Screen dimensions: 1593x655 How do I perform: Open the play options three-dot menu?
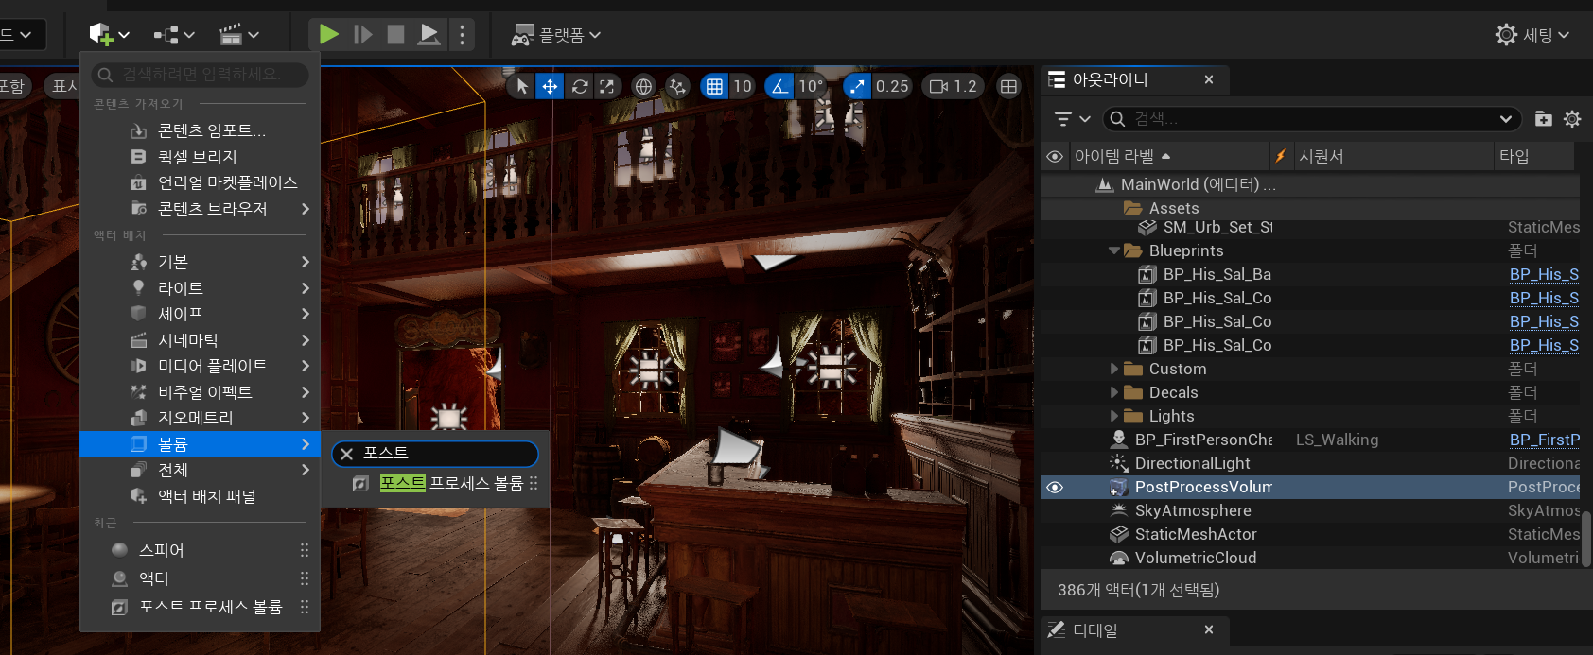462,35
